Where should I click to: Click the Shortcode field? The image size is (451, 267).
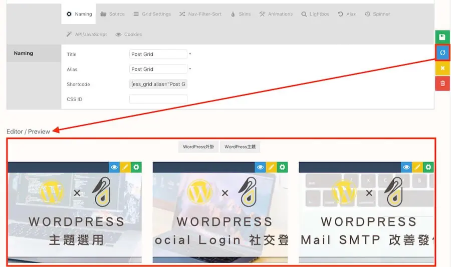(x=158, y=84)
